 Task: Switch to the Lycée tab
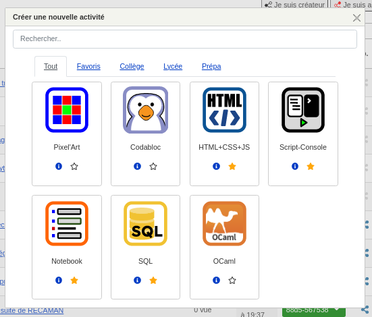(x=173, y=66)
